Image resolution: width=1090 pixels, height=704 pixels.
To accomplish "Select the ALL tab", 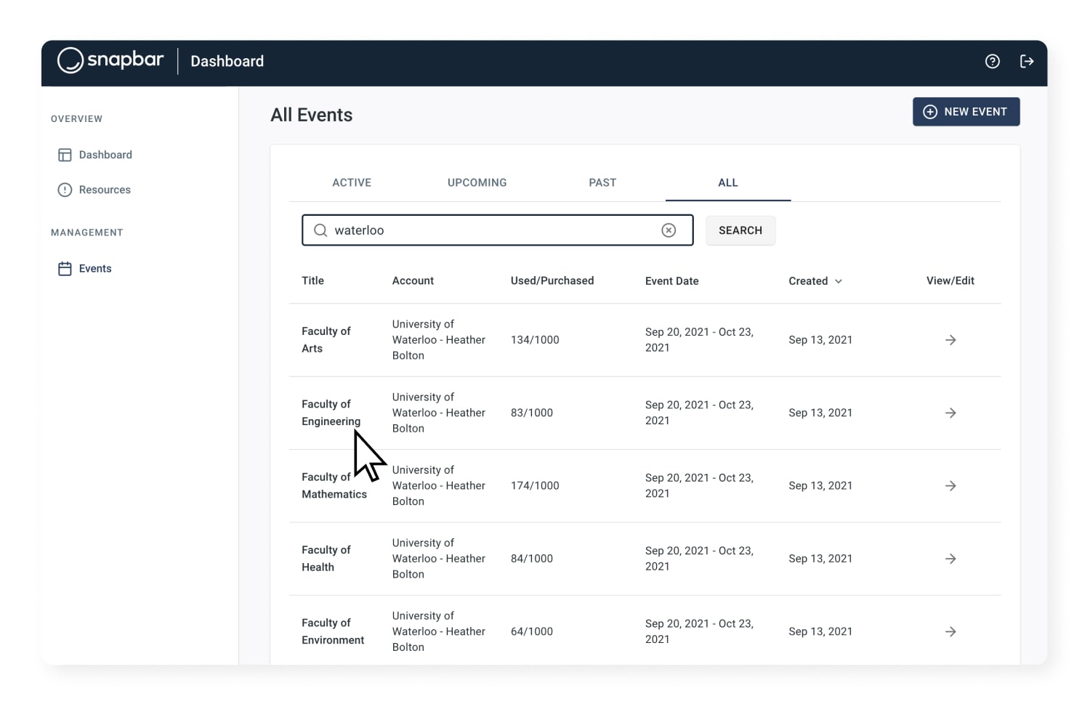I will point(728,182).
